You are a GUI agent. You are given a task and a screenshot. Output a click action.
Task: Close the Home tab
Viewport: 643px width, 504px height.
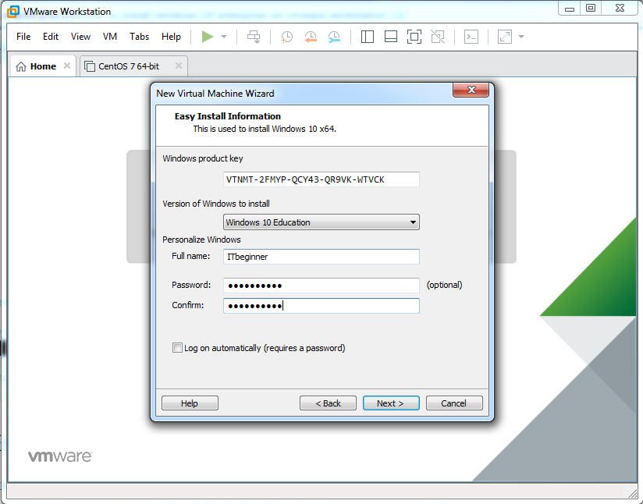(x=67, y=66)
